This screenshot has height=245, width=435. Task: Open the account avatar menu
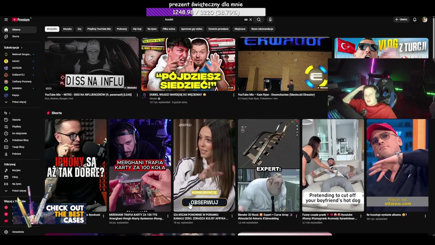click(x=425, y=20)
